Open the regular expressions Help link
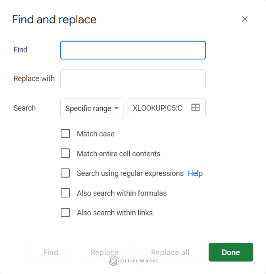 (195, 173)
